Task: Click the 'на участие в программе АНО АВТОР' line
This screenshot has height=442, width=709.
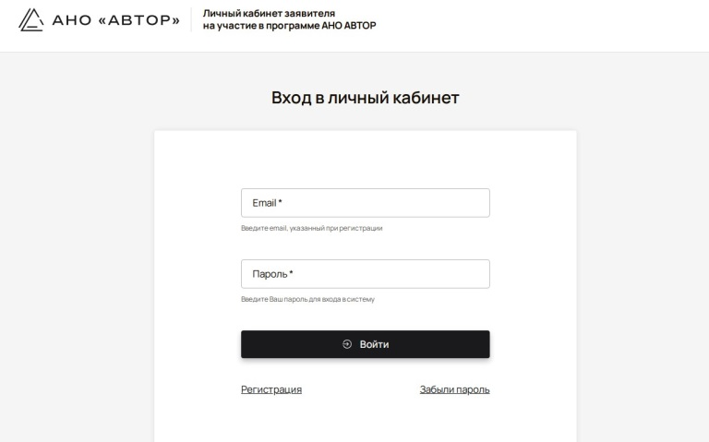Action: tap(289, 26)
